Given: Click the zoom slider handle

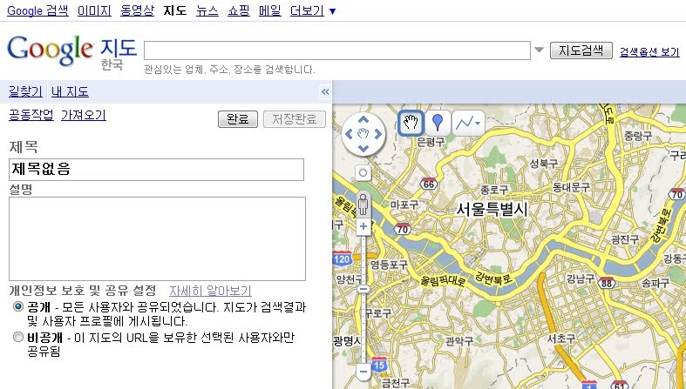Looking at the screenshot, I should [363, 289].
